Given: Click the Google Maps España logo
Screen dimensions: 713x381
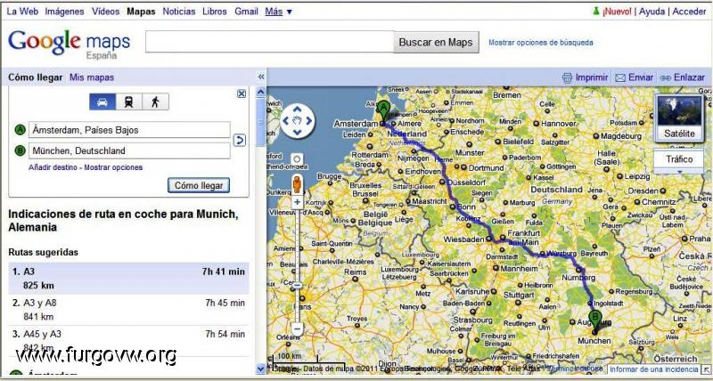Looking at the screenshot, I should pyautogui.click(x=70, y=44).
